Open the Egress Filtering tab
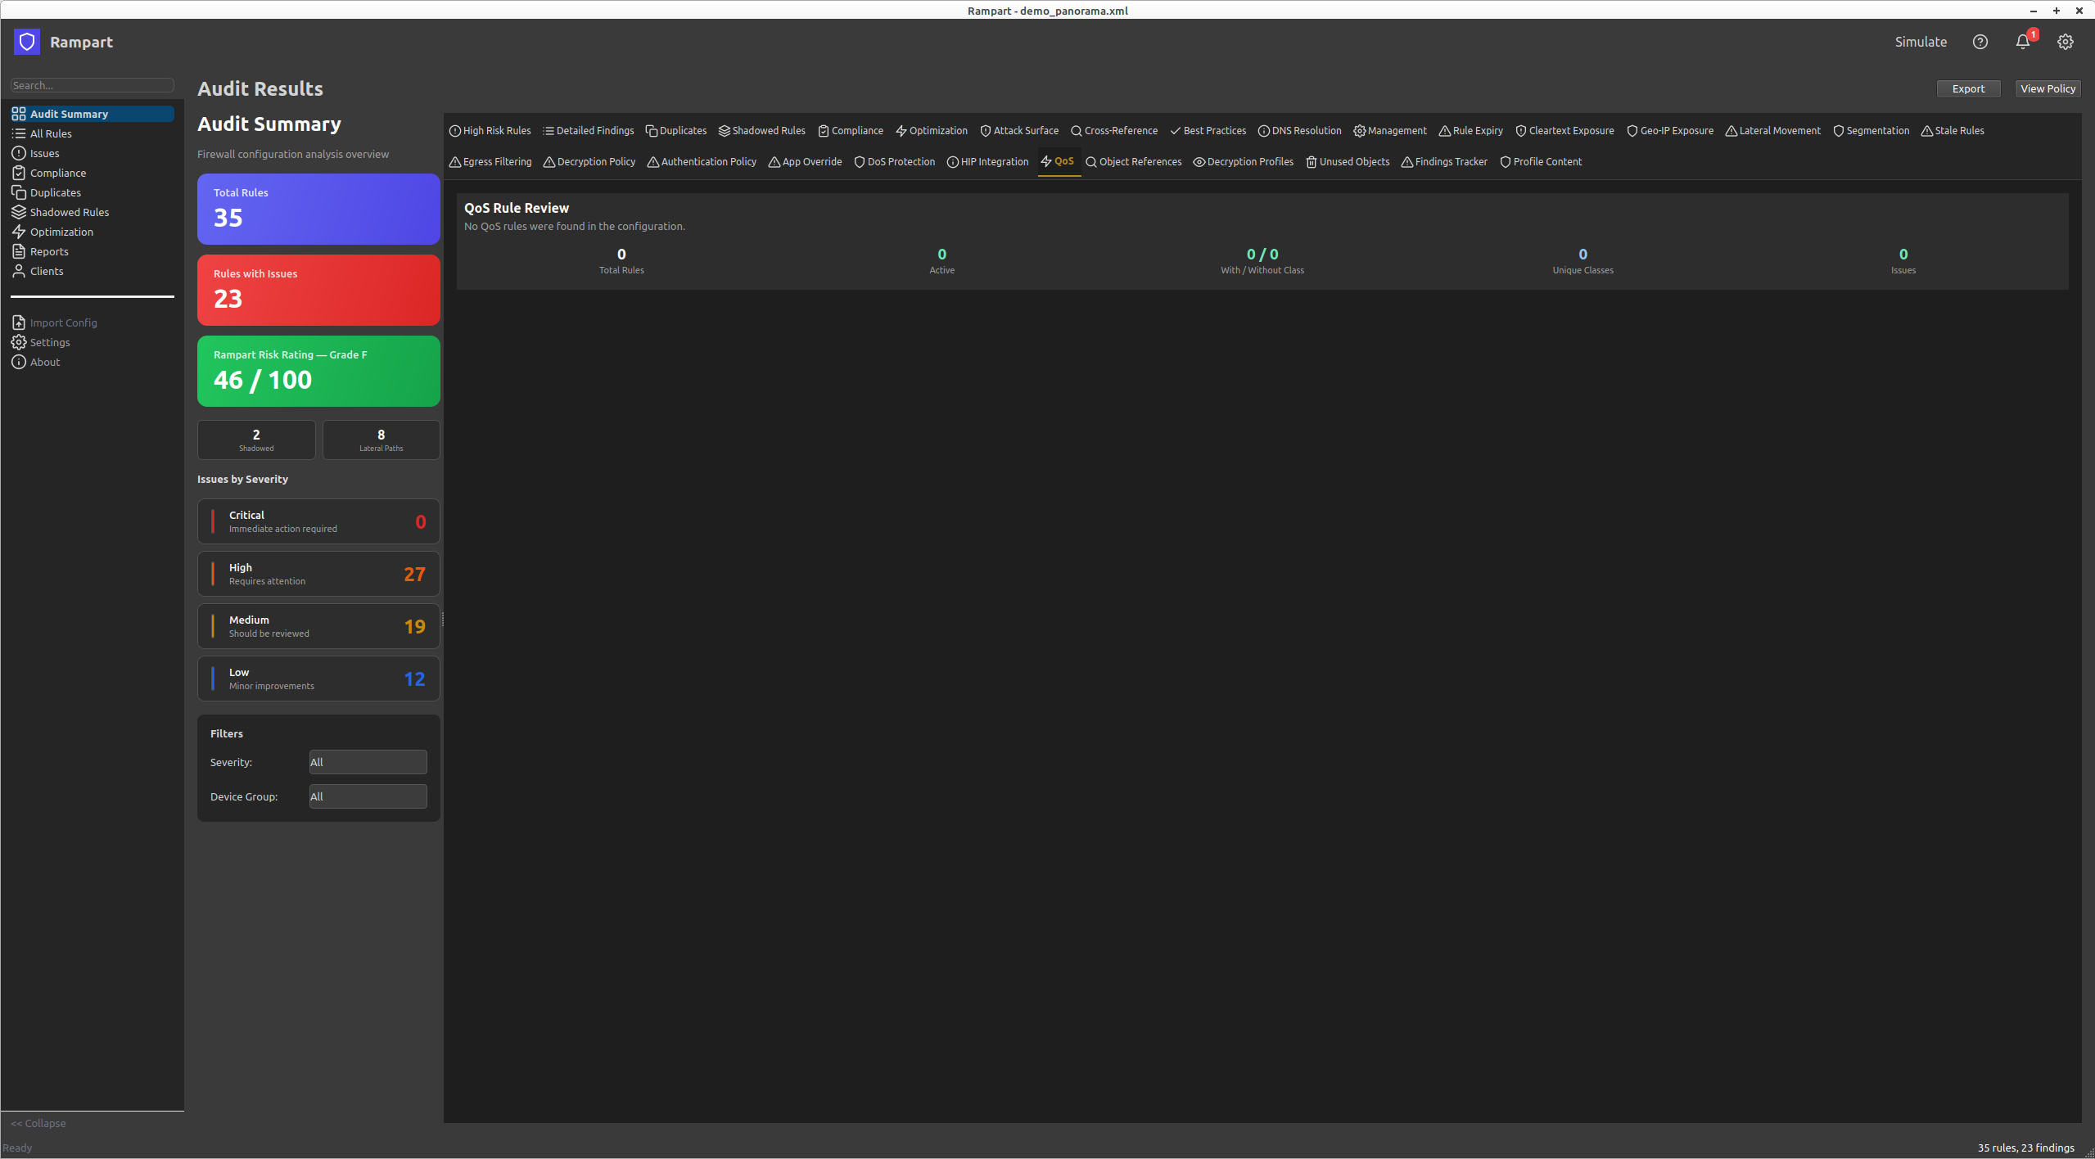Image resolution: width=2095 pixels, height=1159 pixels. (x=490, y=162)
